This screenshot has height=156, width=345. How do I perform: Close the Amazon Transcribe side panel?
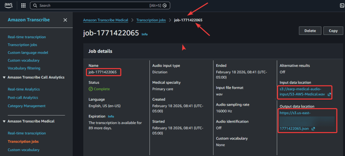65,20
